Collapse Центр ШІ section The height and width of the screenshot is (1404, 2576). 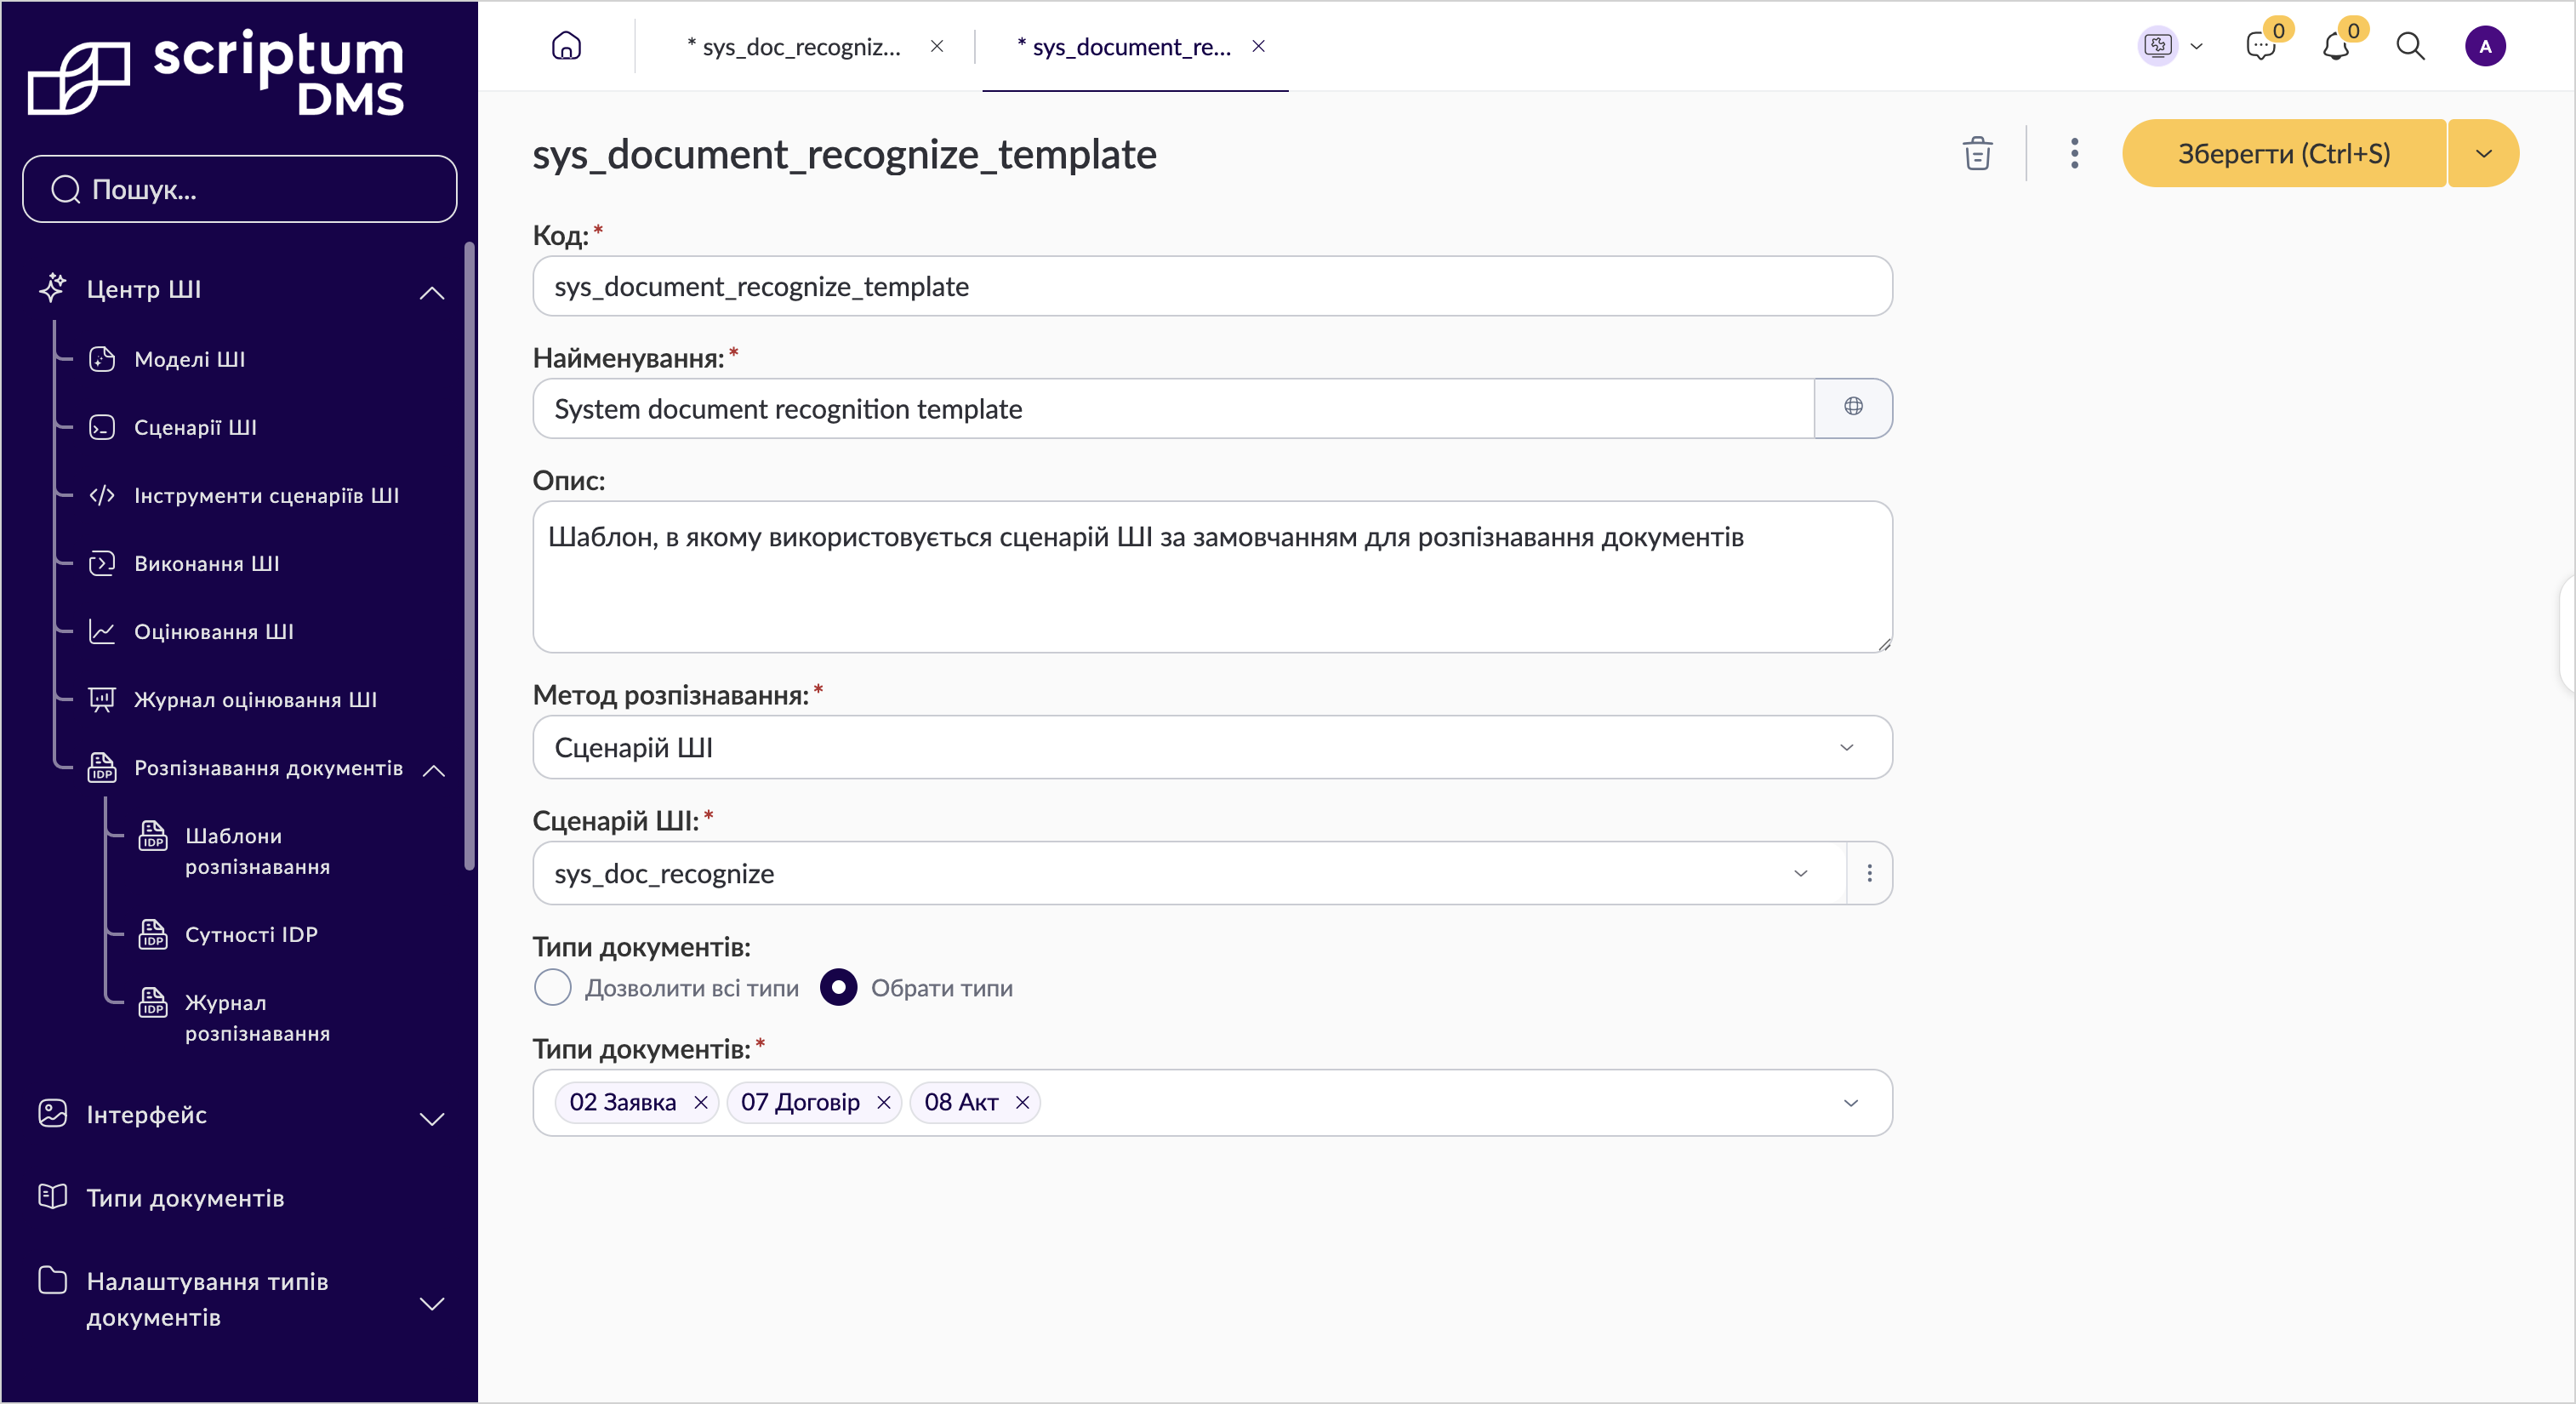[x=432, y=292]
